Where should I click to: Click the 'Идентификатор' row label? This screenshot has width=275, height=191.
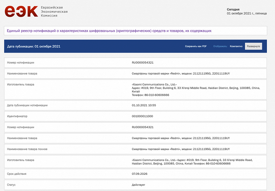click(17, 116)
